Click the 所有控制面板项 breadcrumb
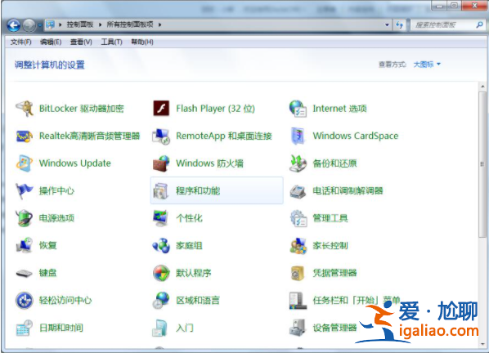 click(x=130, y=25)
